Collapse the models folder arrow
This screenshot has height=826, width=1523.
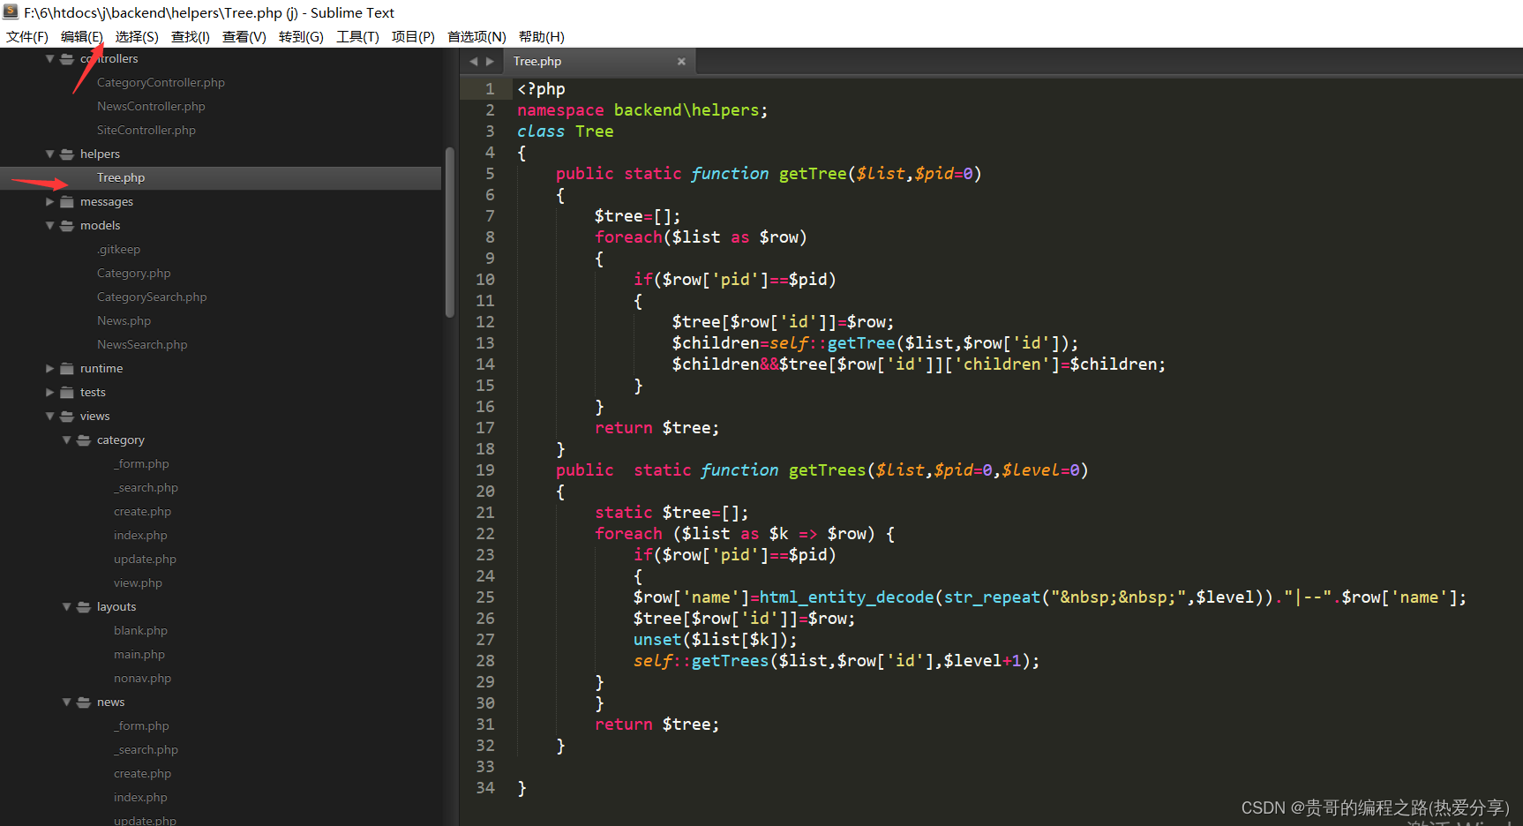coord(50,226)
